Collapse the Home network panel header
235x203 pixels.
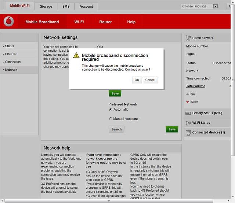pos(207,38)
